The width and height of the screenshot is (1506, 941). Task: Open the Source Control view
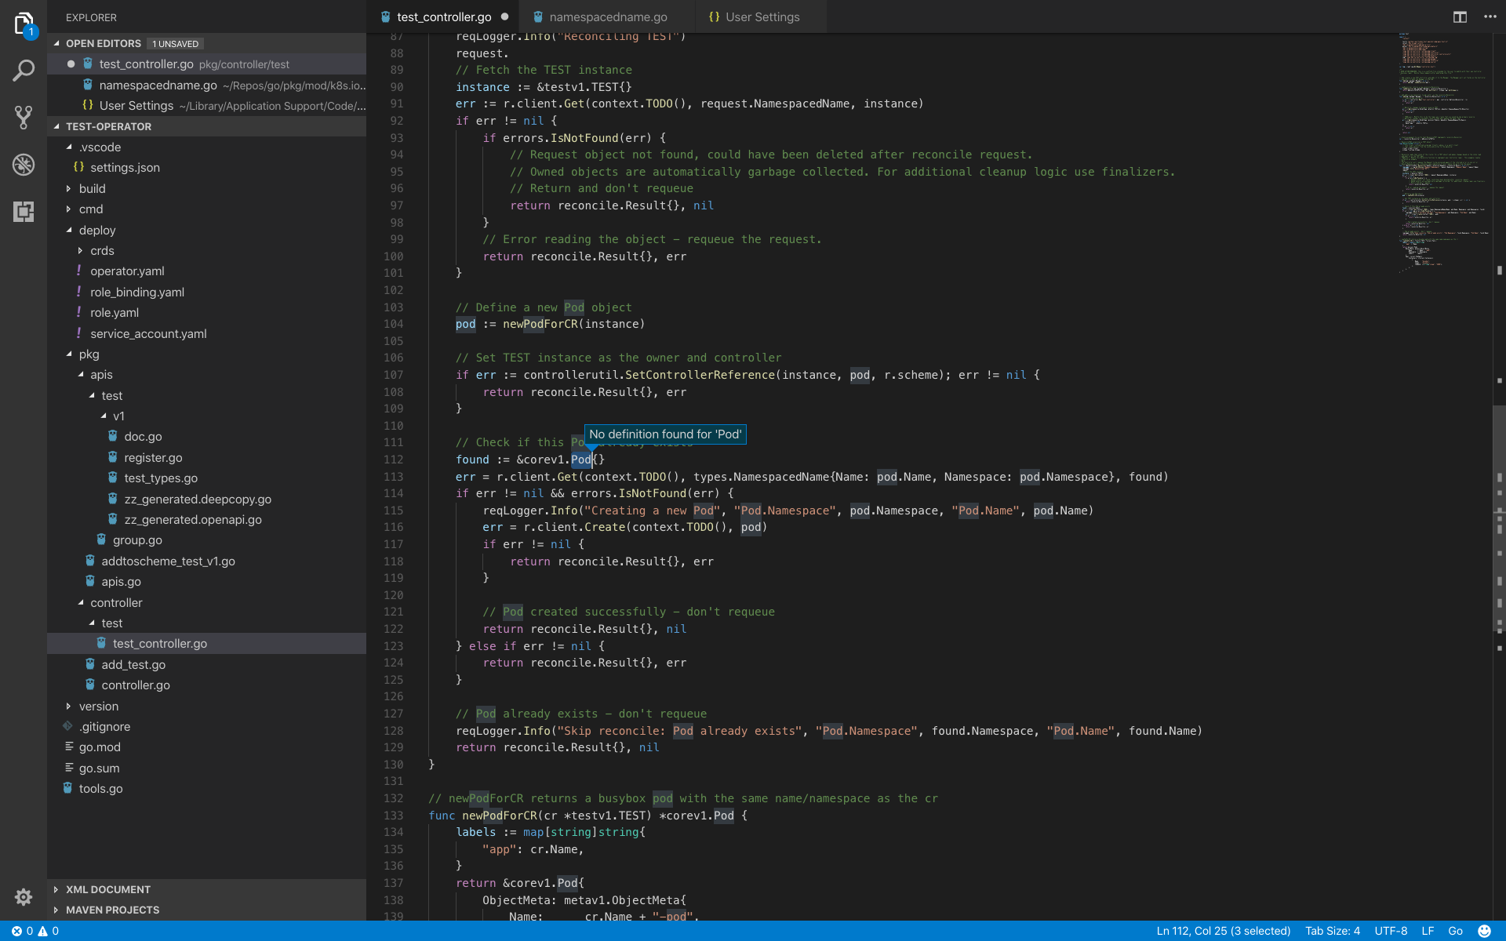tap(24, 118)
